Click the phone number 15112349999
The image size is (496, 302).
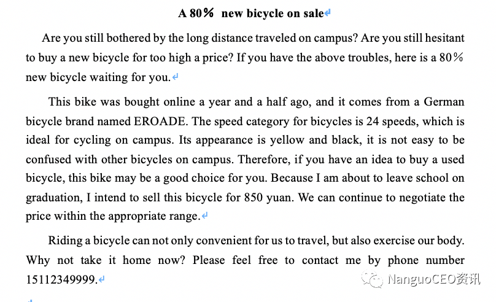[x=60, y=279]
